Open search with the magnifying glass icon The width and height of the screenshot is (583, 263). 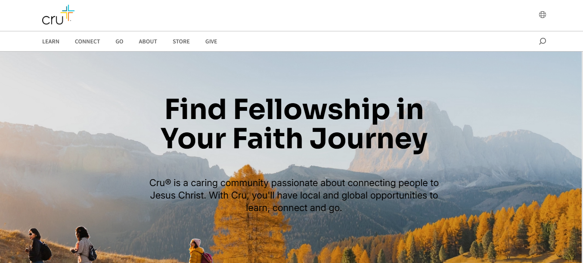542,41
